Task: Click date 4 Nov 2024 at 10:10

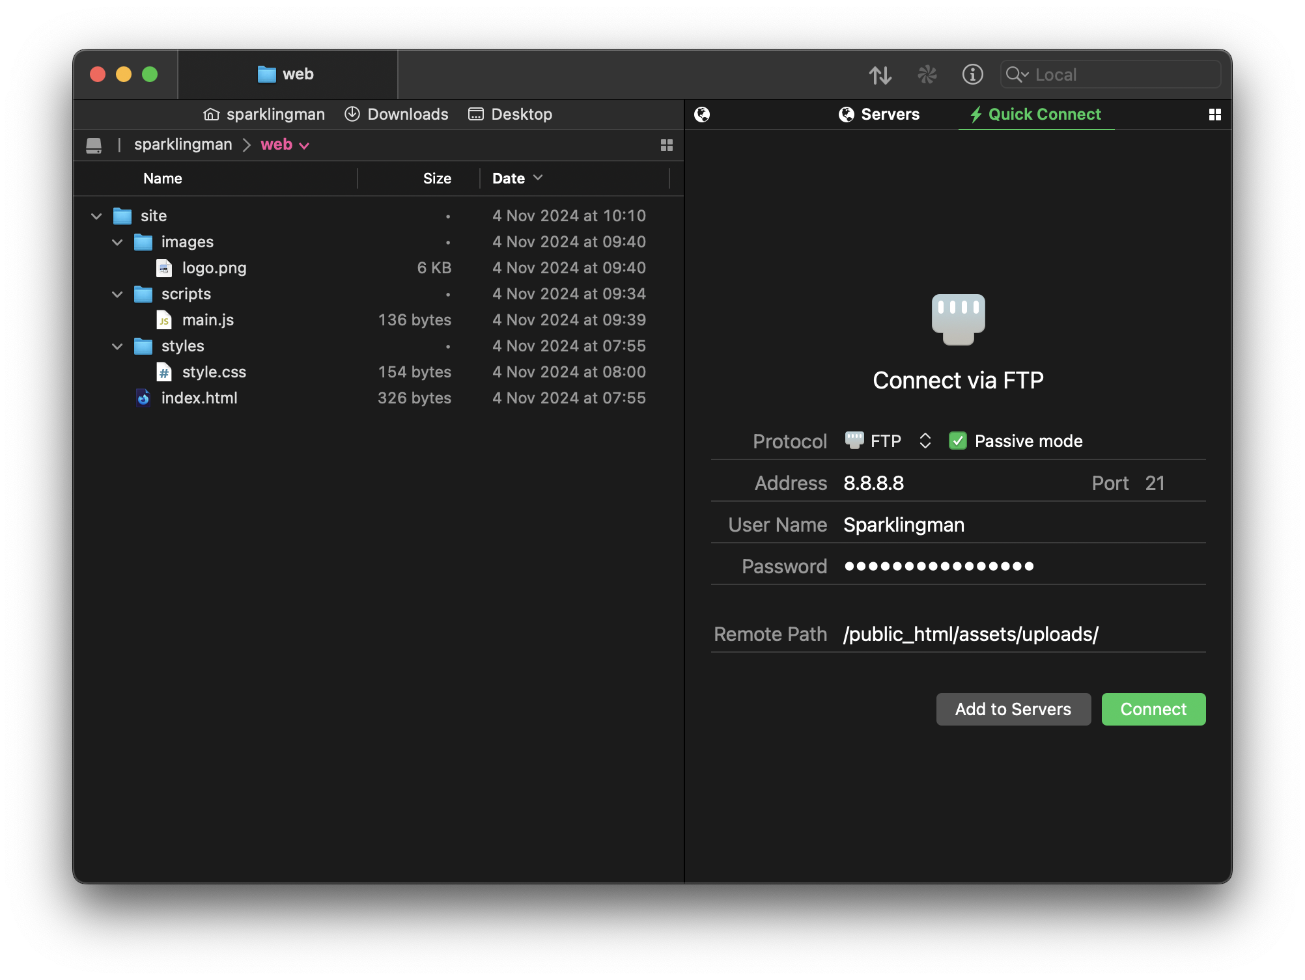Action: click(x=568, y=216)
